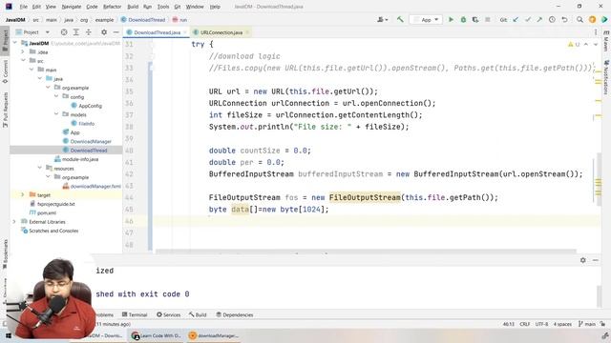Collapse the JavaIDM project root node

[x=15, y=43]
